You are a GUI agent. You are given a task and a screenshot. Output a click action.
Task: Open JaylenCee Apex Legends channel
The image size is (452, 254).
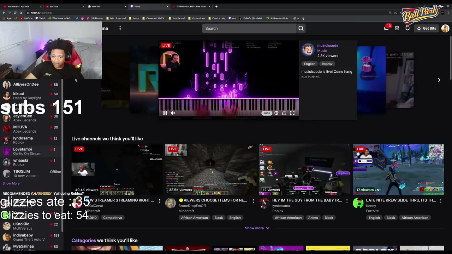(31, 118)
